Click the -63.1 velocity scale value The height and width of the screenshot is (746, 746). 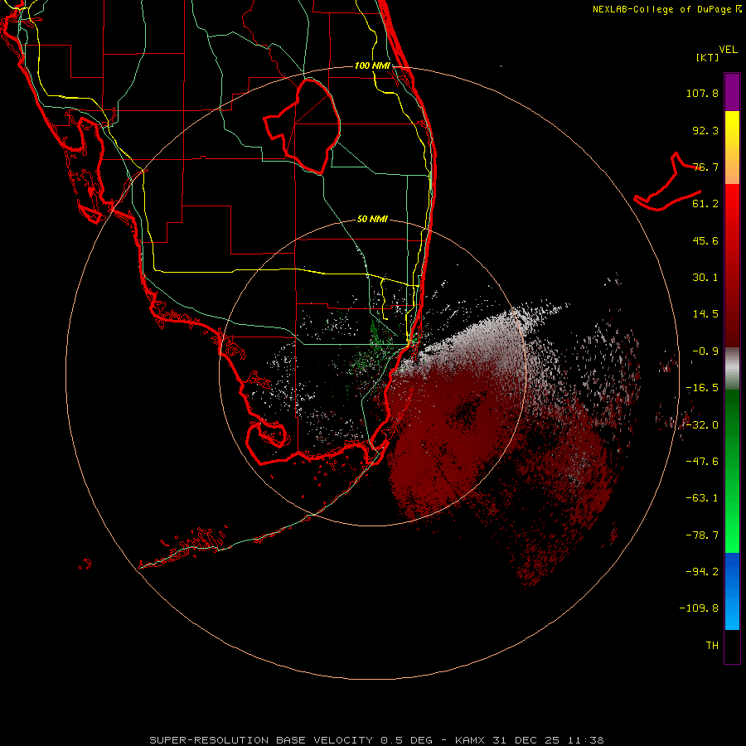click(702, 498)
